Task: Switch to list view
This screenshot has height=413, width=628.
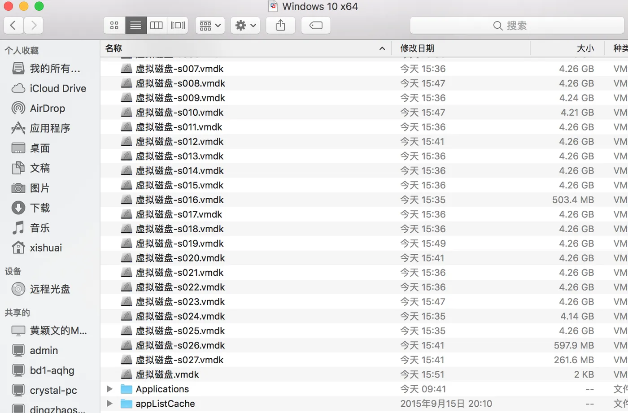Action: 135,26
